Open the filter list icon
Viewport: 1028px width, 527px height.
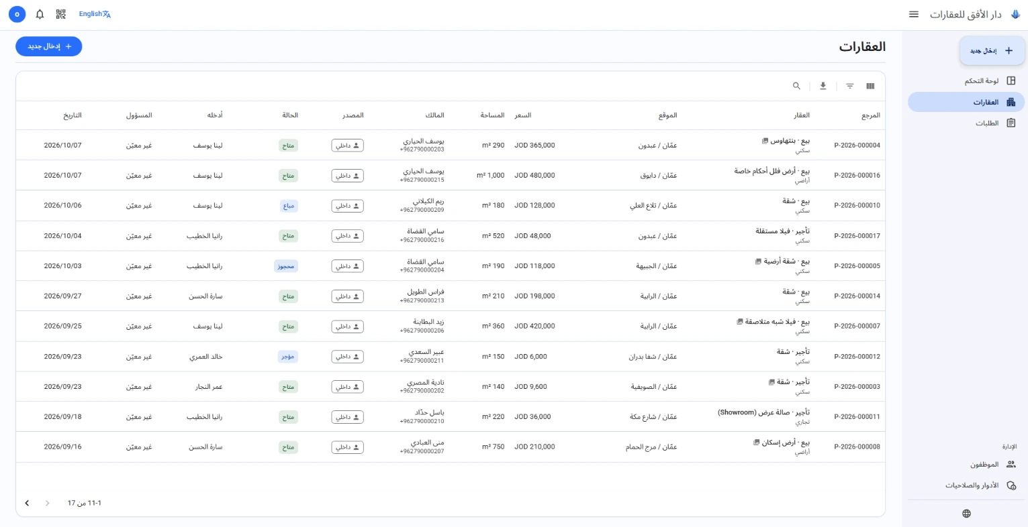pos(850,86)
